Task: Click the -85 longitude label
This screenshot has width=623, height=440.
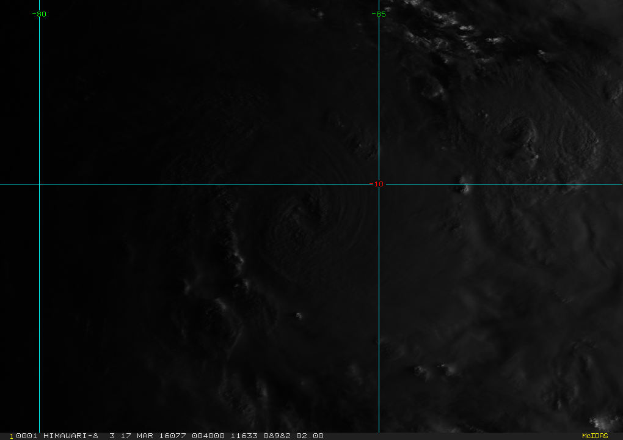Action: point(378,14)
